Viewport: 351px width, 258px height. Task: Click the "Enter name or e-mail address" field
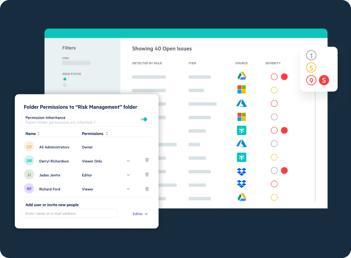tap(70, 213)
